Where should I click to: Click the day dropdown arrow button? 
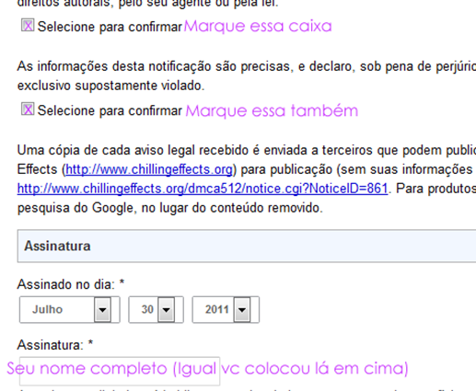(167, 310)
